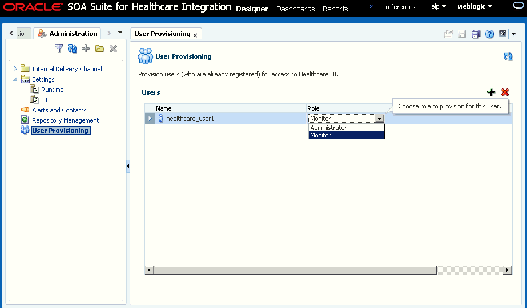Refresh the User Provisioning page
Screen dimensions: 527x308
tap(508, 56)
